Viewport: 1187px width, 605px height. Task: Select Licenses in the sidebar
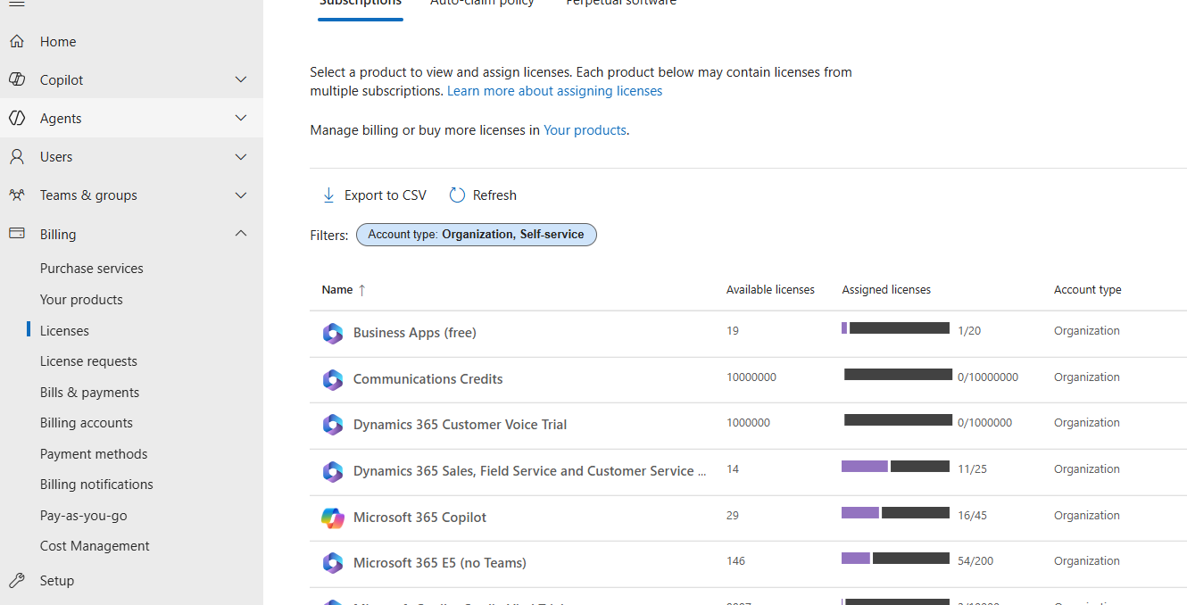(x=64, y=330)
